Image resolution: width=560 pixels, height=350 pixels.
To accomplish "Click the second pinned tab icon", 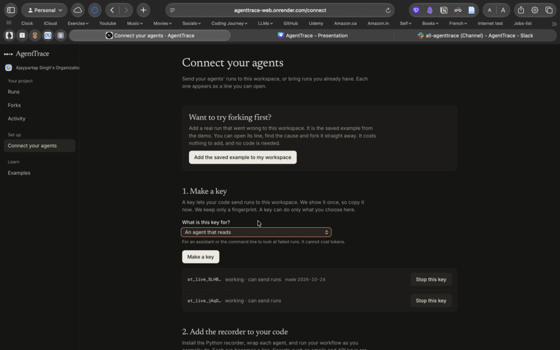I will coord(22,35).
